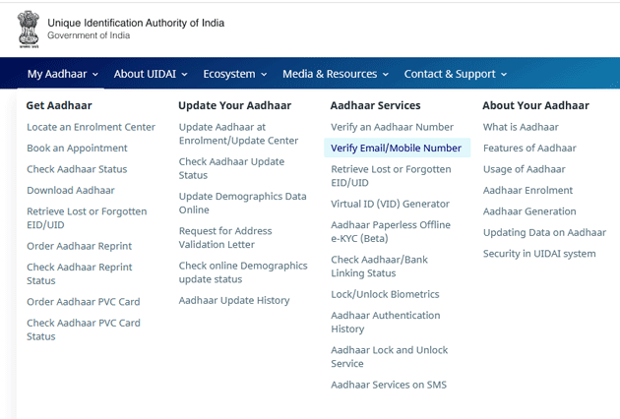The height and width of the screenshot is (419, 620).
Task: Click Unique Identification Authority of India title
Action: (x=136, y=23)
